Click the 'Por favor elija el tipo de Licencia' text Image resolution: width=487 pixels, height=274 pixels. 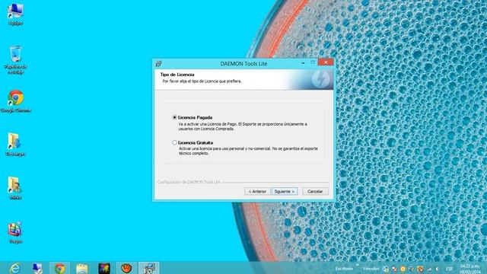202,81
